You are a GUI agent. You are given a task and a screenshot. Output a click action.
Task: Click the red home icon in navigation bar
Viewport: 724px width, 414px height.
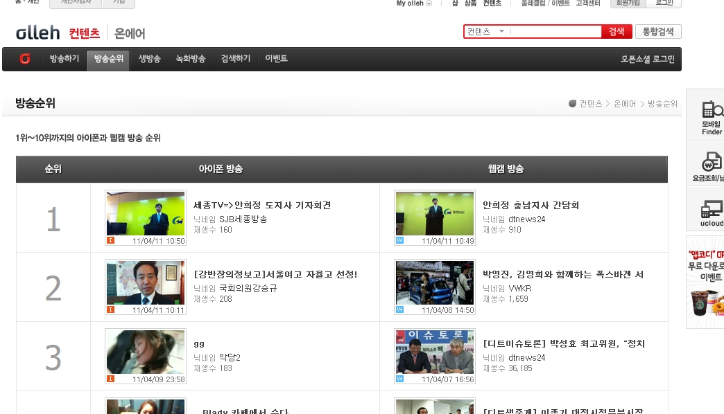click(x=25, y=59)
